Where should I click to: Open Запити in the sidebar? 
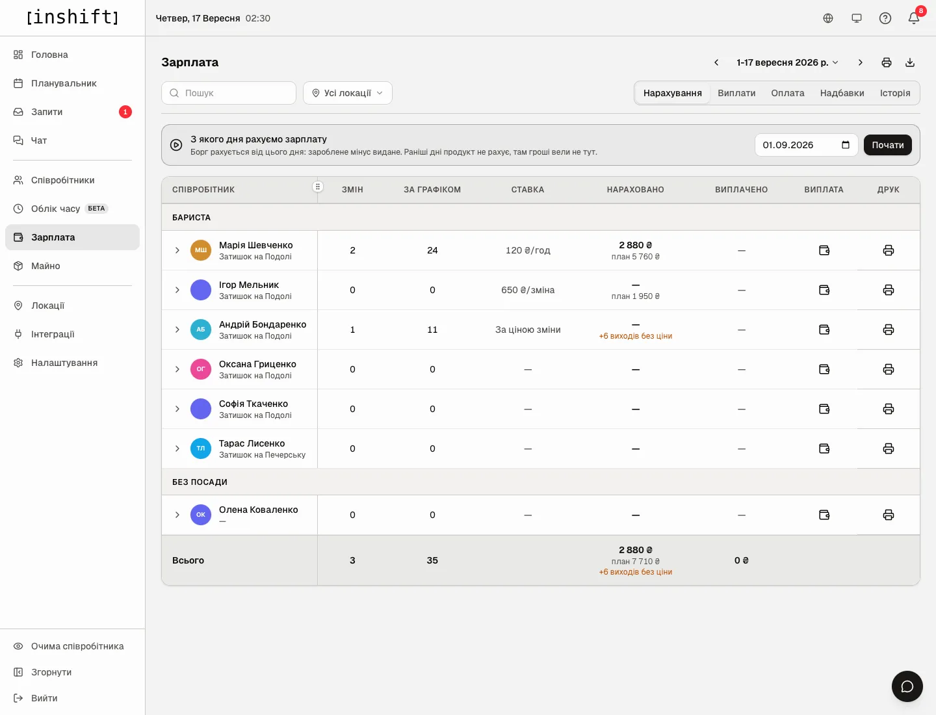[x=72, y=112]
